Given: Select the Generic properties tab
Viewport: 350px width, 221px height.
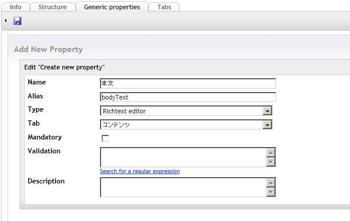Looking at the screenshot, I should point(112,7).
